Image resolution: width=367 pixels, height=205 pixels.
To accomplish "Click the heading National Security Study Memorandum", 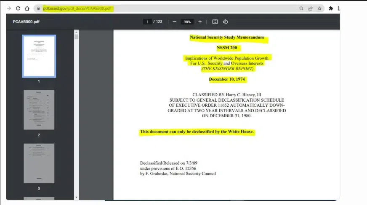I will pyautogui.click(x=226, y=37).
